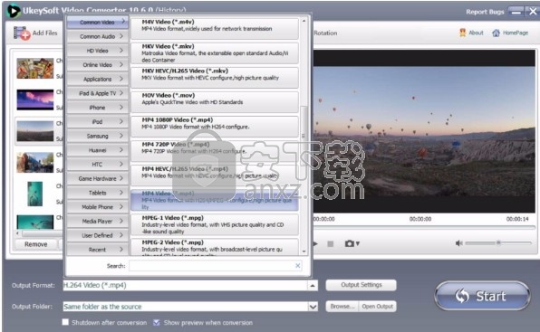Screen dimensions: 540x332
Task: Choose MPEG-1 Video (*.mpg) format
Action: 215,224
